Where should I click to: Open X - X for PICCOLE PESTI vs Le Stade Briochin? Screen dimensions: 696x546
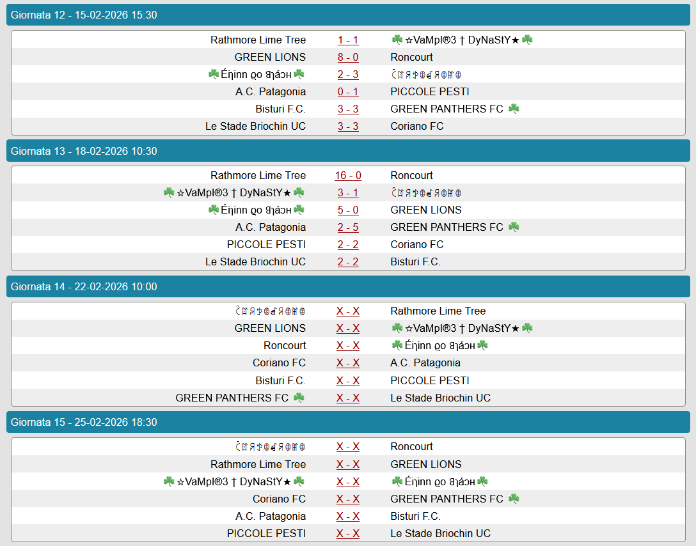pos(348,533)
